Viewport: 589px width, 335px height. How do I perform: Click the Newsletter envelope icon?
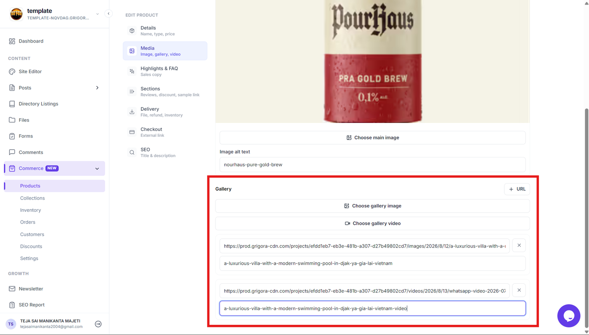point(12,289)
